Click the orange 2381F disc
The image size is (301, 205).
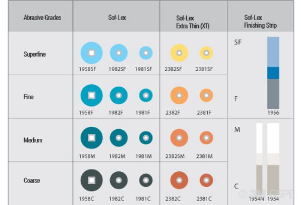(x=206, y=95)
